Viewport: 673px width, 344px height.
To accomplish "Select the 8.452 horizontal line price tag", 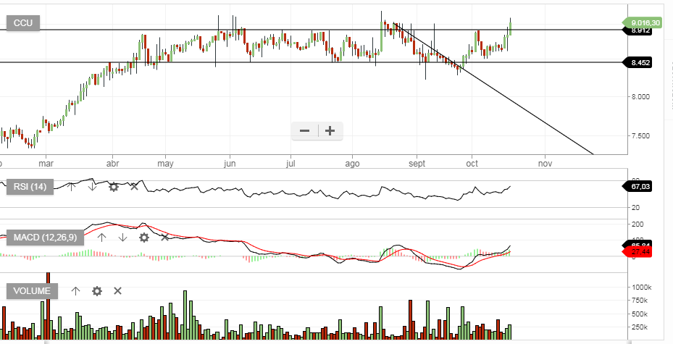I will click(x=637, y=62).
